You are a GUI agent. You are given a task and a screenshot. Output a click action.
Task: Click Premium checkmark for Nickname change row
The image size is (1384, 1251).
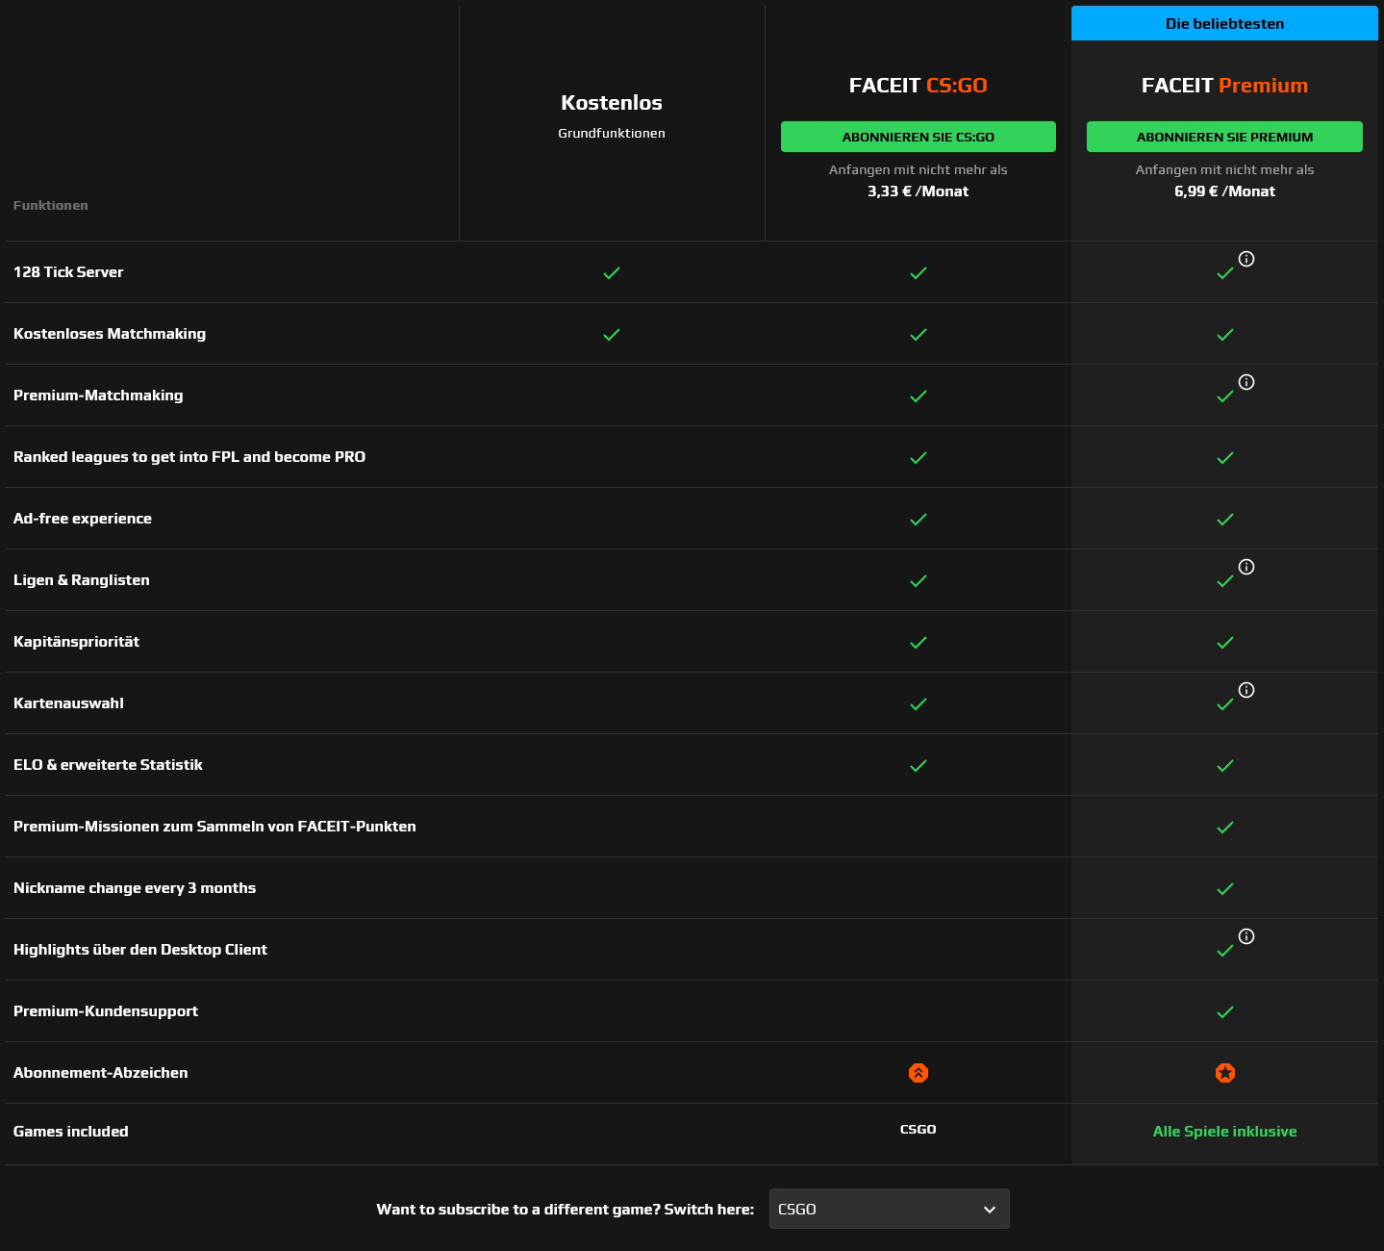tap(1225, 889)
